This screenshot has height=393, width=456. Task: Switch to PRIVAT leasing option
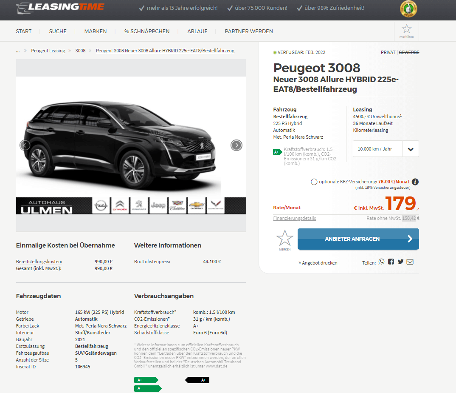pyautogui.click(x=388, y=52)
